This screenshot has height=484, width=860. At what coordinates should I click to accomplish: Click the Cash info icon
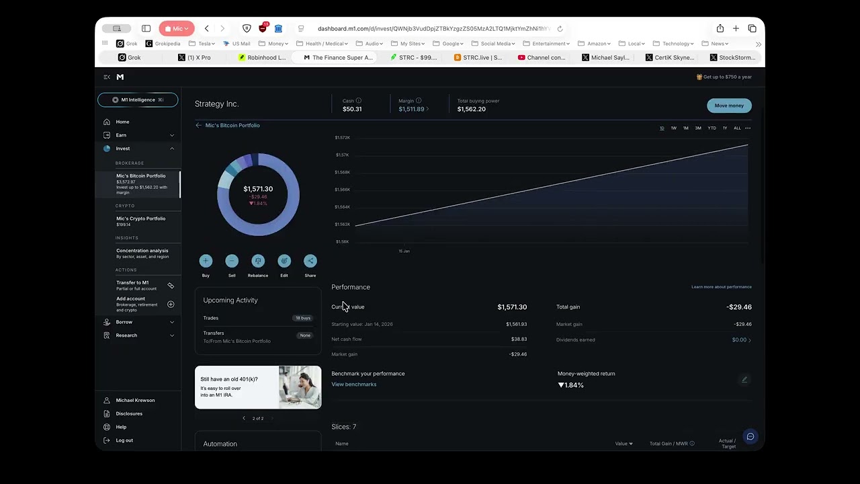click(359, 101)
